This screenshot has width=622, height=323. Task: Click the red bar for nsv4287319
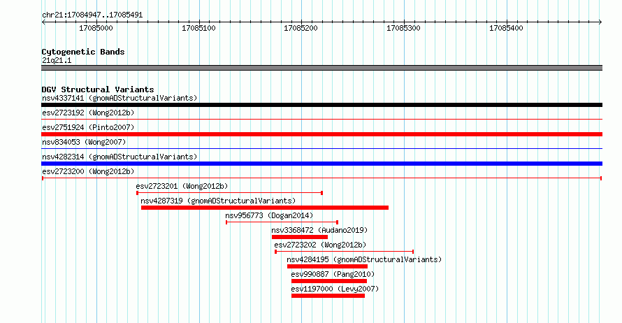pyautogui.click(x=265, y=208)
